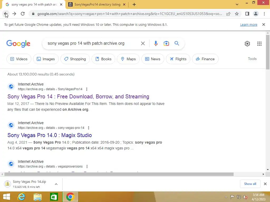Share this page icon in address bar

228,14
